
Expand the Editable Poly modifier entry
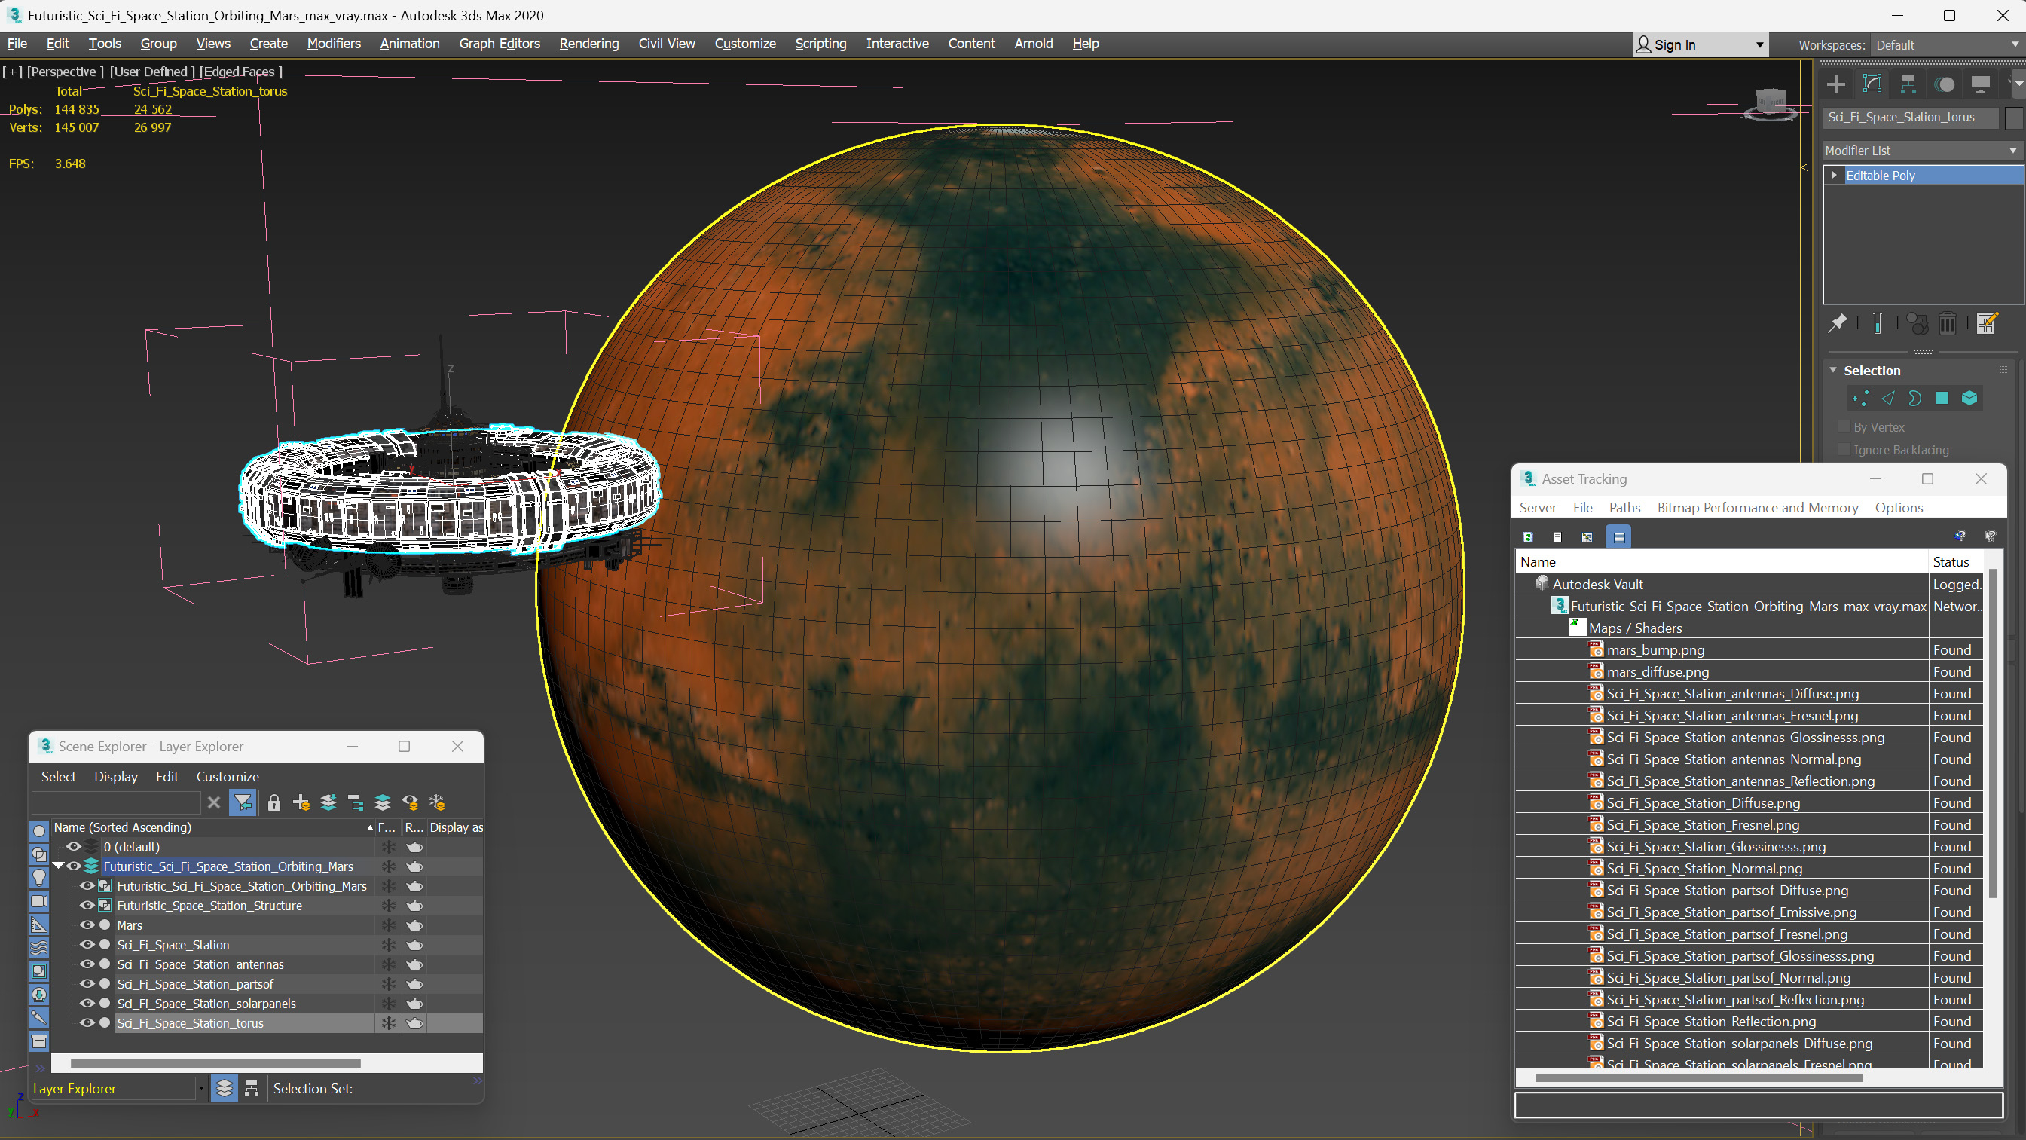click(1835, 176)
